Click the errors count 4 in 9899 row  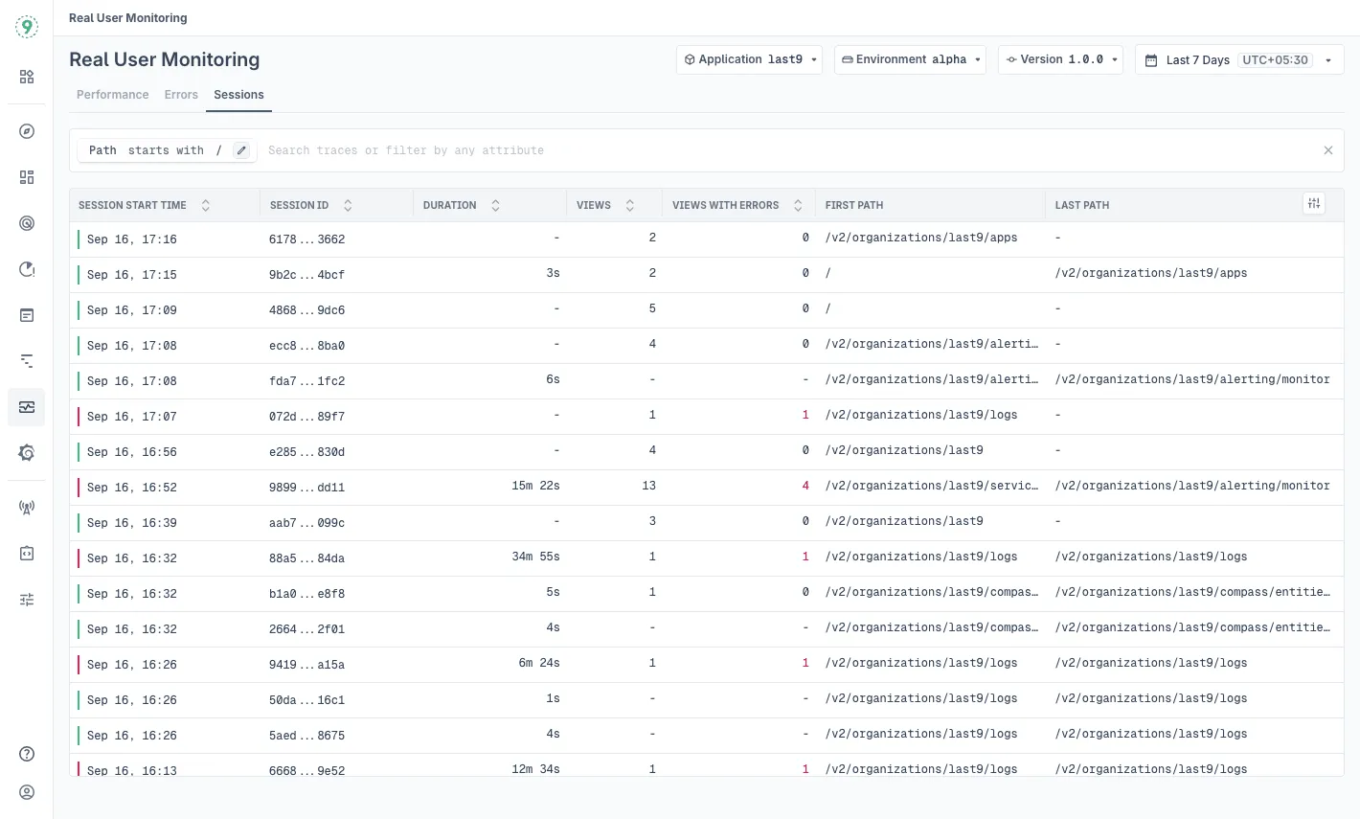[805, 486]
